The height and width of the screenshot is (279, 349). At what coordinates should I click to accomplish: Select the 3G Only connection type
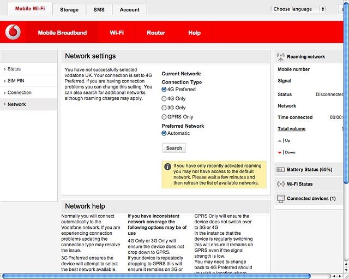(x=164, y=108)
